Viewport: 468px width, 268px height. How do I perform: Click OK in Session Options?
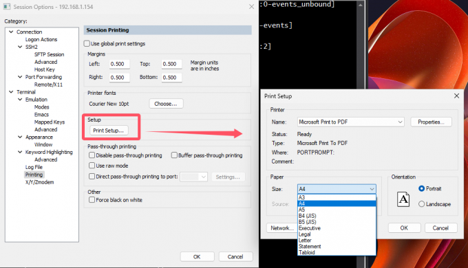[x=197, y=257]
